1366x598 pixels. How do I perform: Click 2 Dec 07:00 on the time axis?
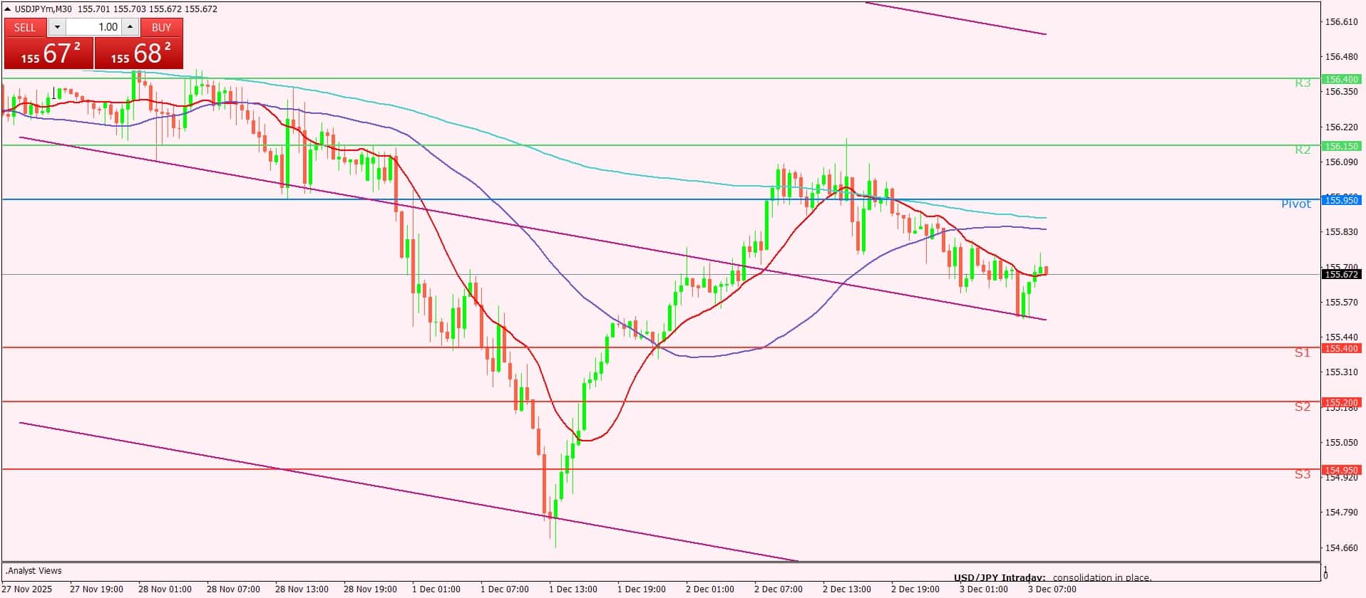[x=779, y=589]
